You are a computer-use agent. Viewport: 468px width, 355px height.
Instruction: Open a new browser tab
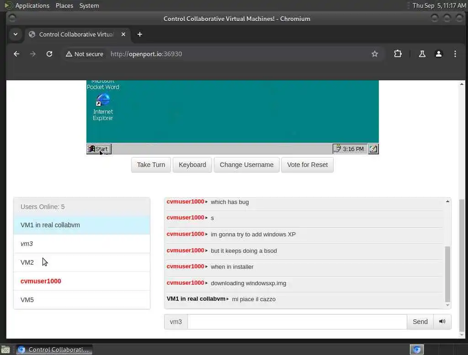(139, 34)
